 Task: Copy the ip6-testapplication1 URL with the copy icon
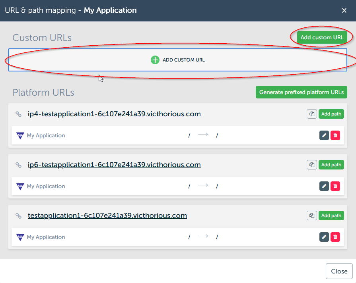click(312, 165)
